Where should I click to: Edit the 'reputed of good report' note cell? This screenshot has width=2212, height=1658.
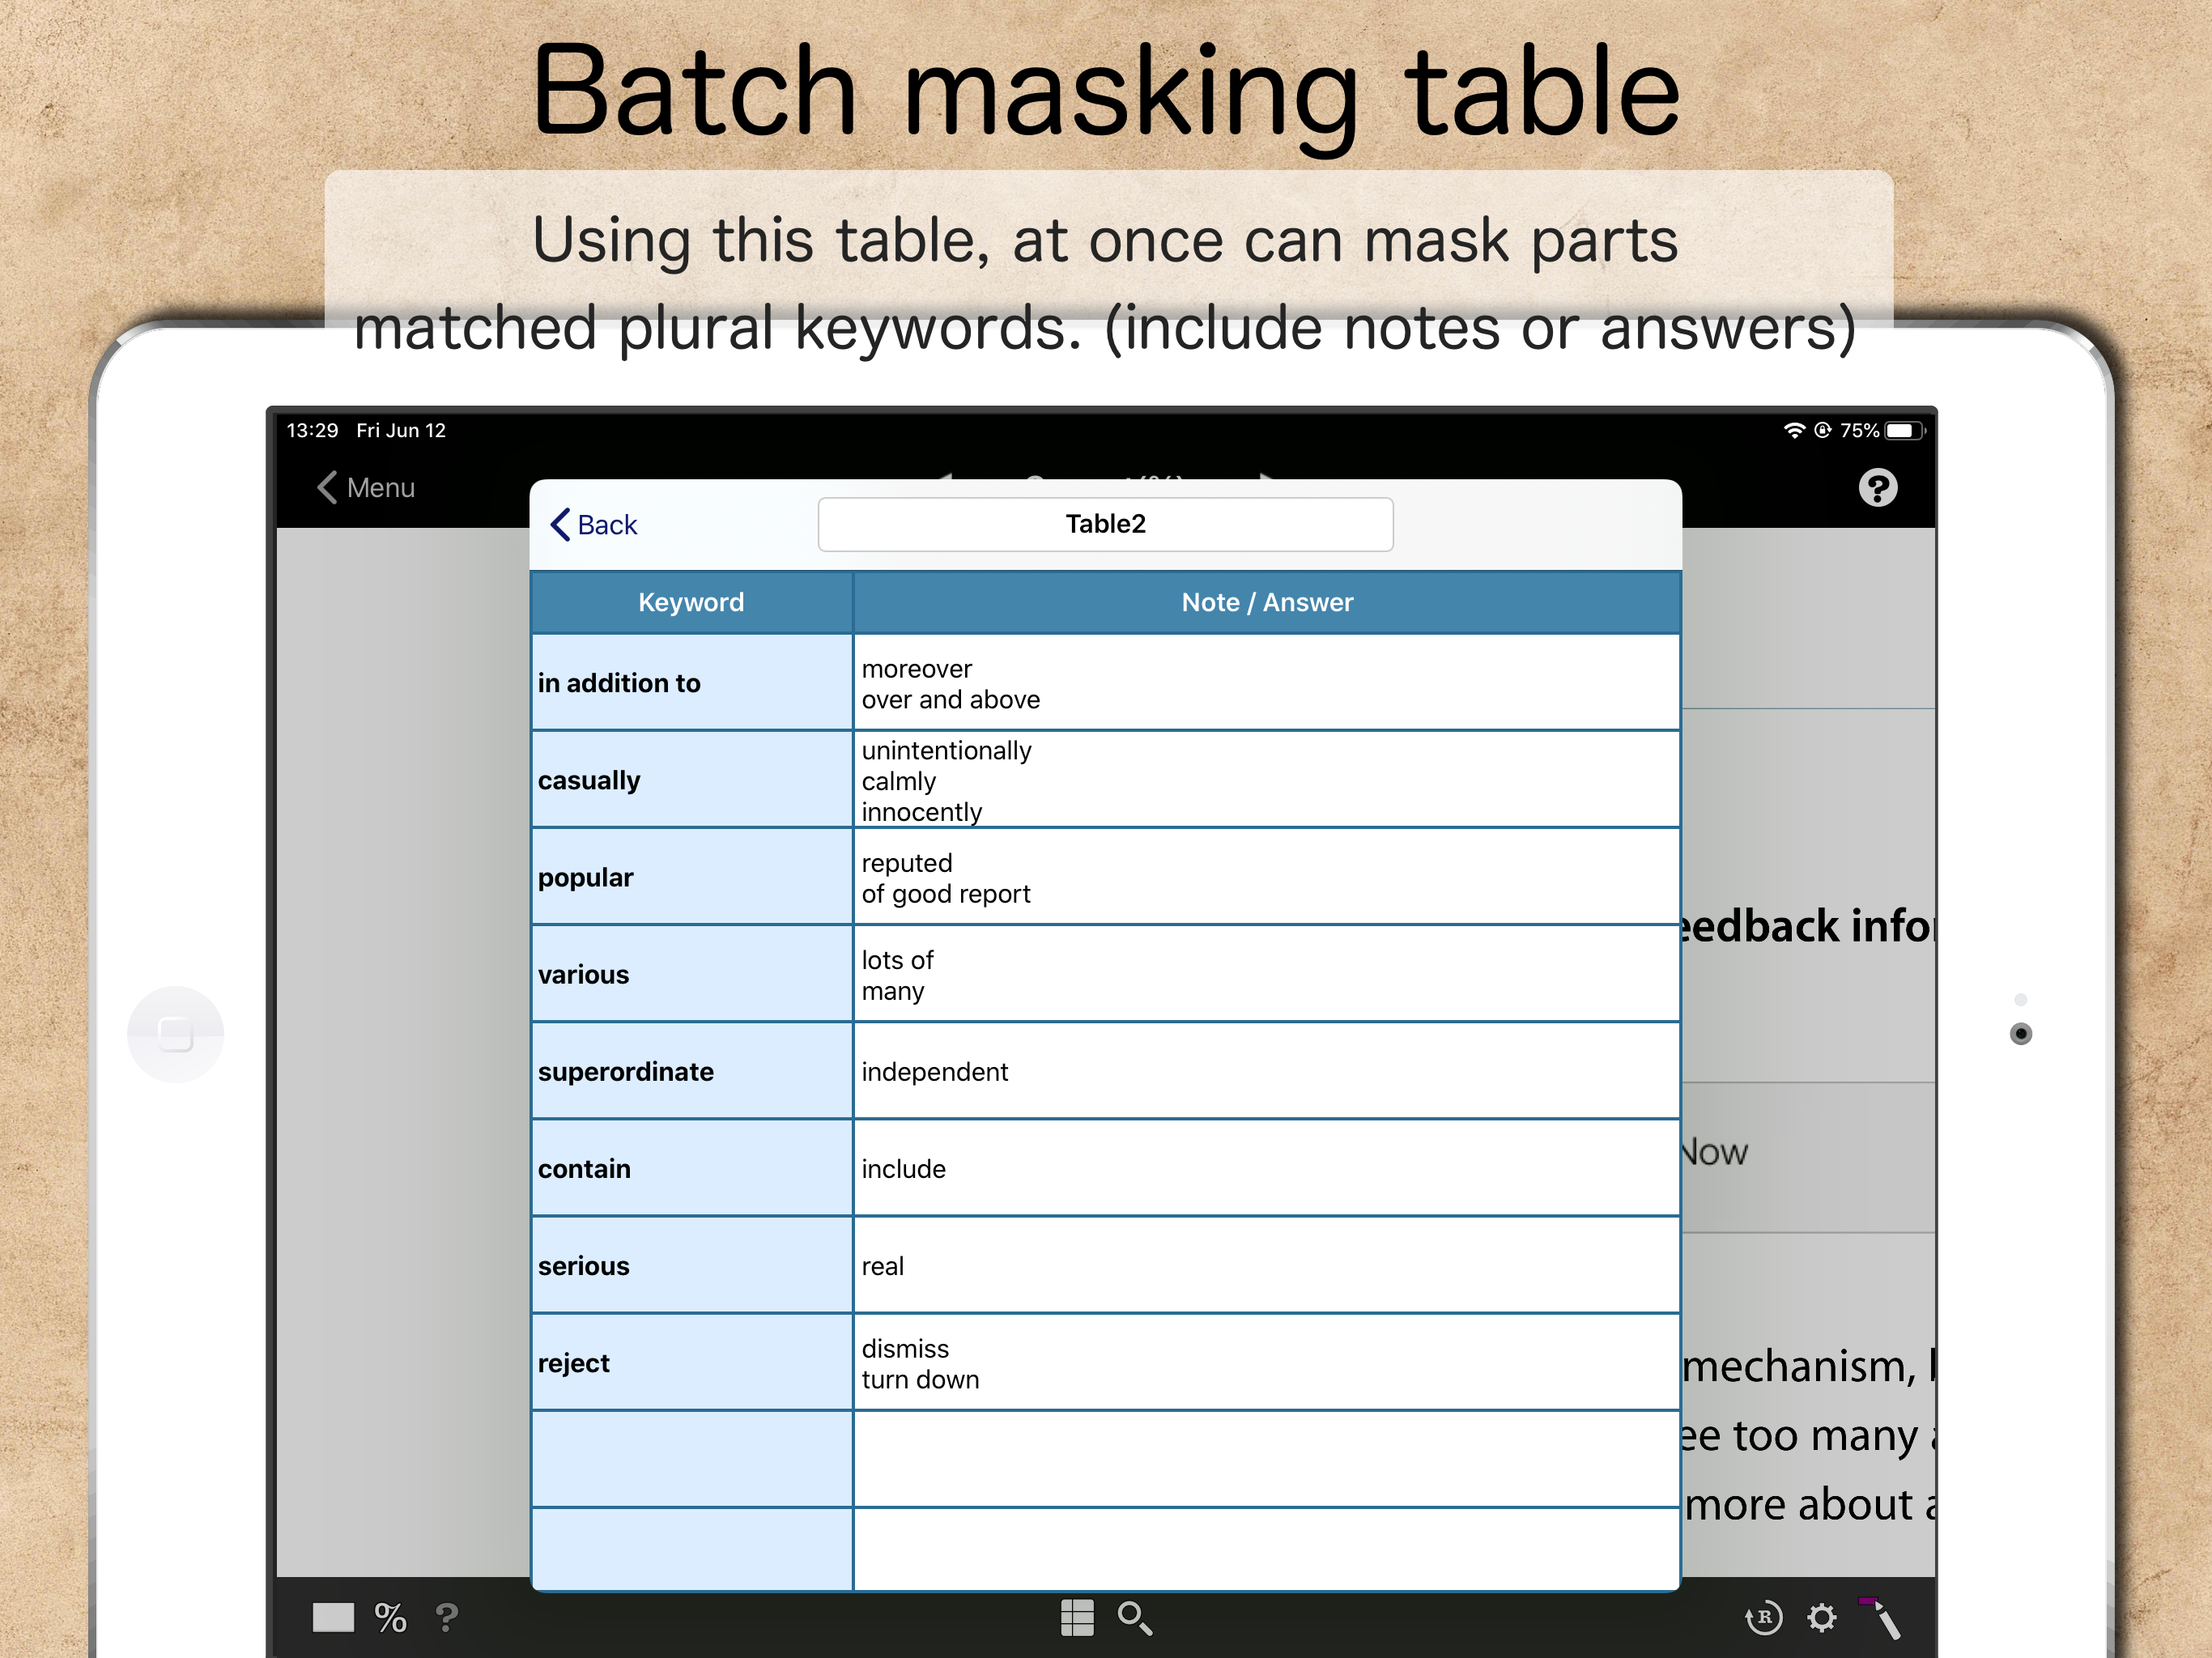pyautogui.click(x=1265, y=877)
